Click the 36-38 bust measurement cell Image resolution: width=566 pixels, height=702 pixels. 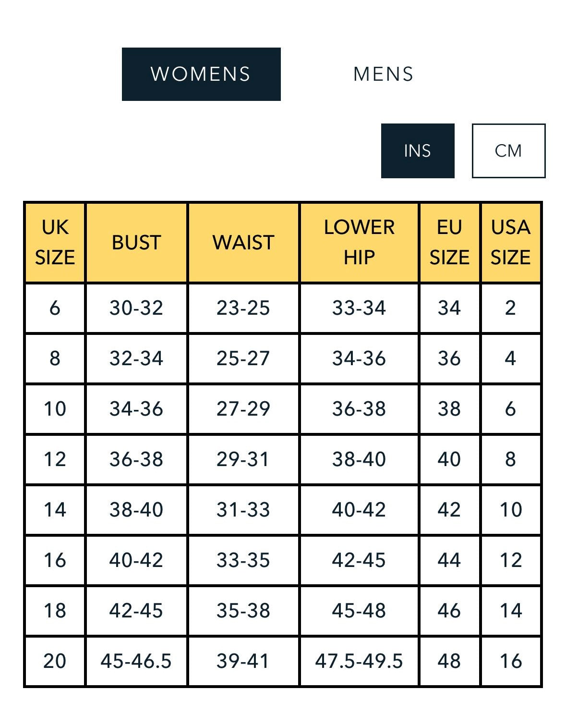pyautogui.click(x=136, y=459)
